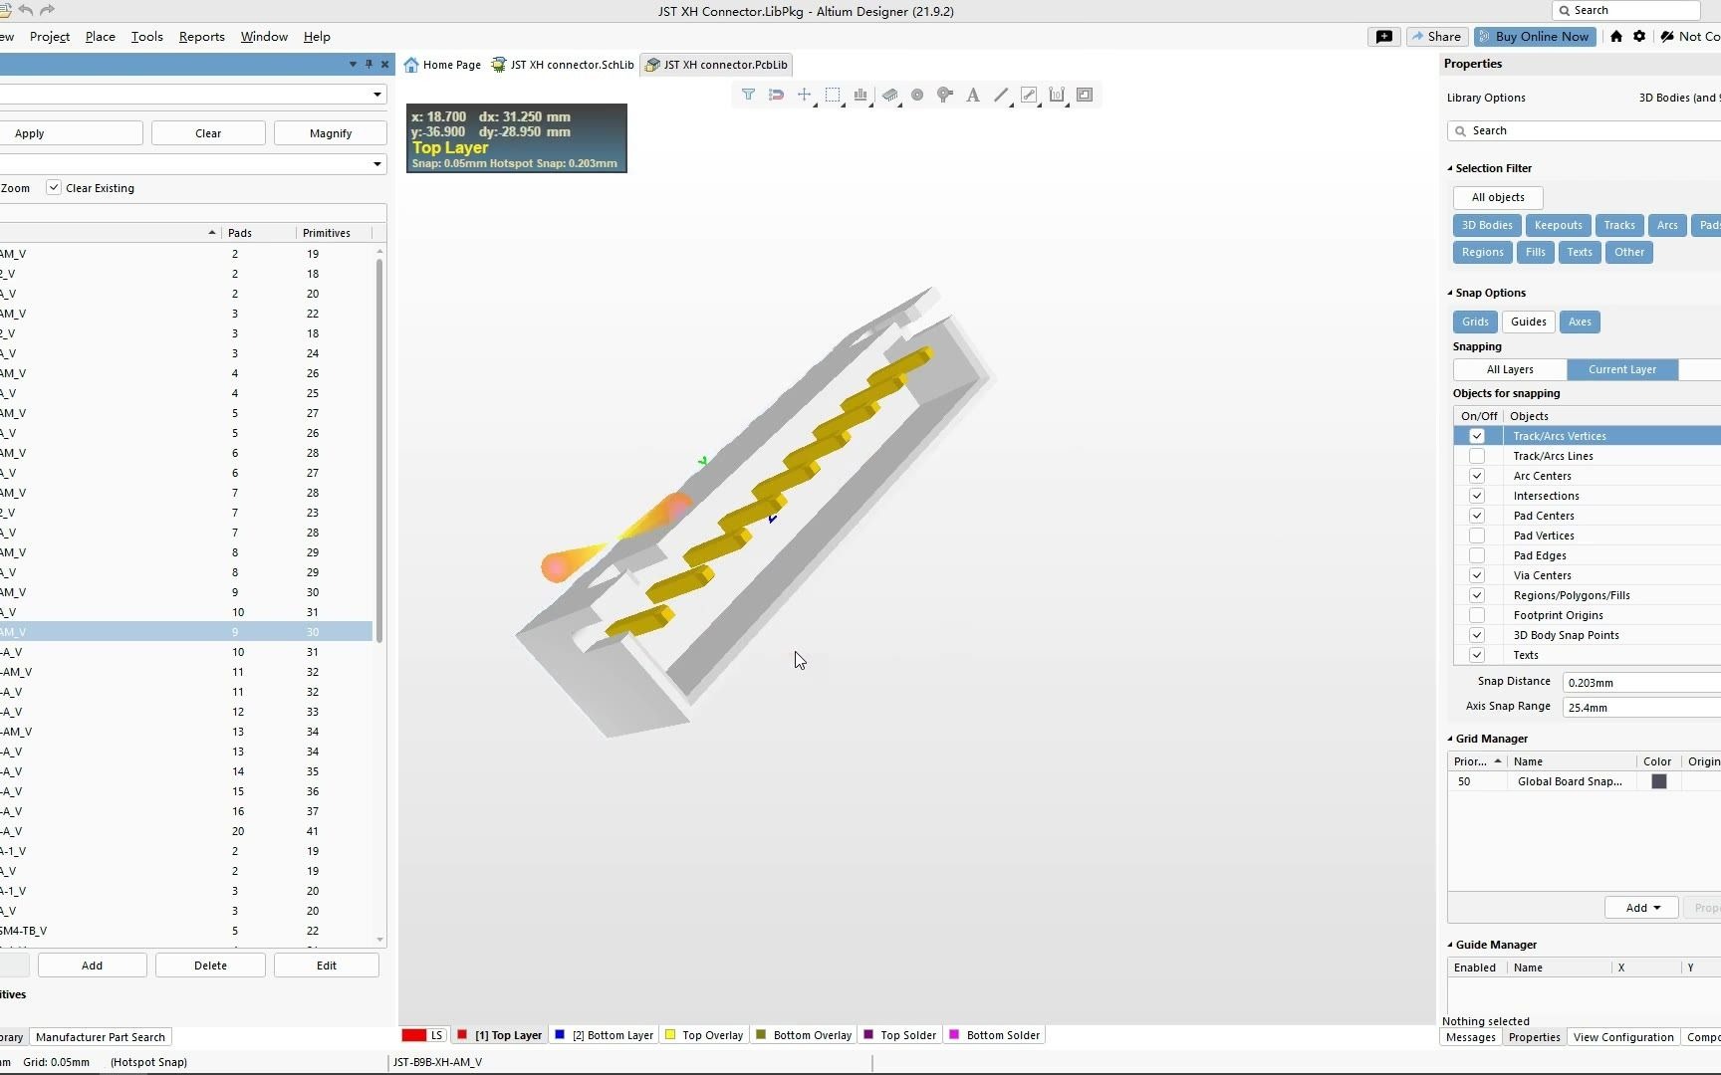Open the left panel options dropdown arrow
This screenshot has width=1721, height=1075.
pyautogui.click(x=353, y=65)
